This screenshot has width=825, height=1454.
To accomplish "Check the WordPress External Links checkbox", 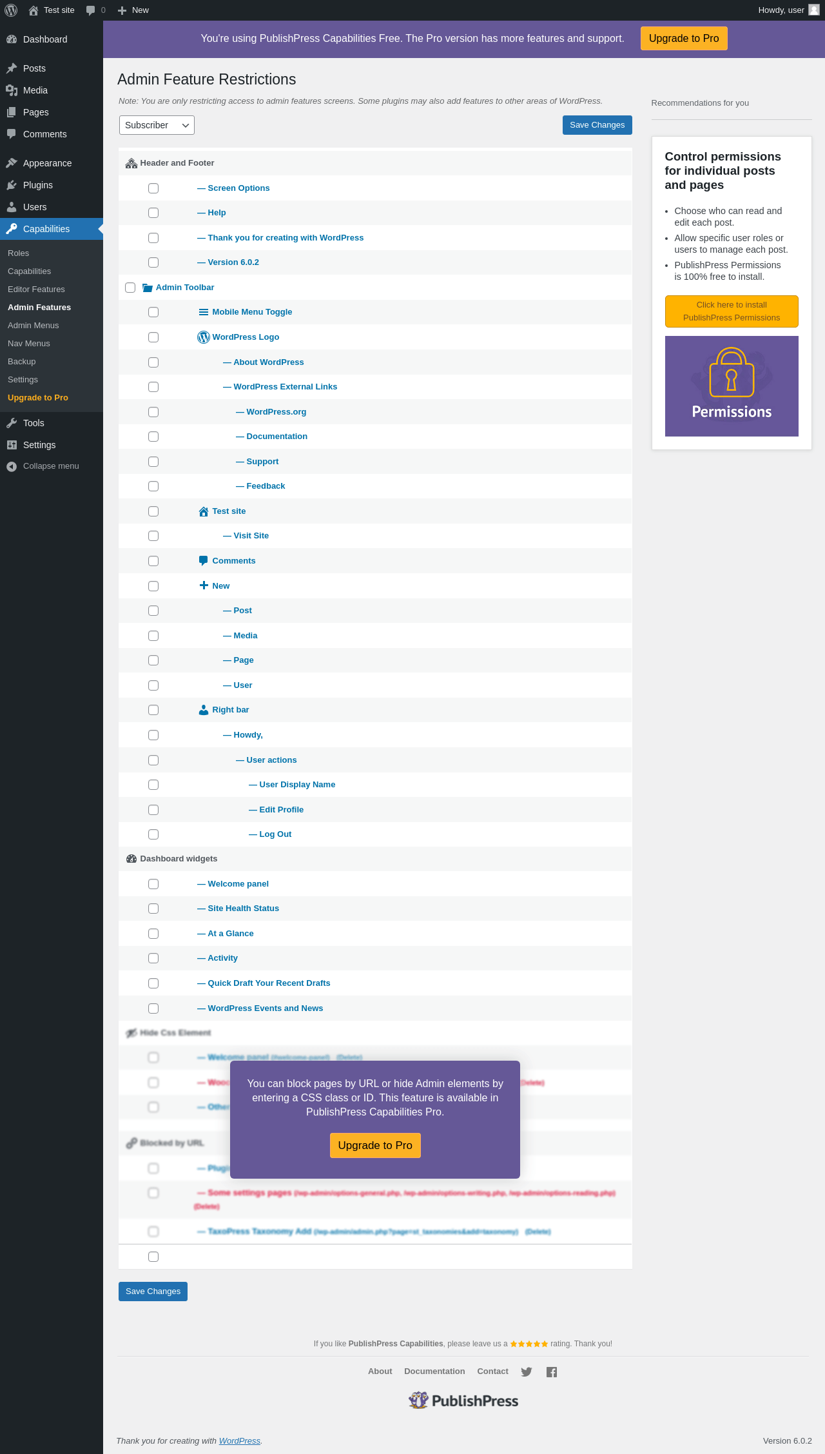I will pos(153,387).
